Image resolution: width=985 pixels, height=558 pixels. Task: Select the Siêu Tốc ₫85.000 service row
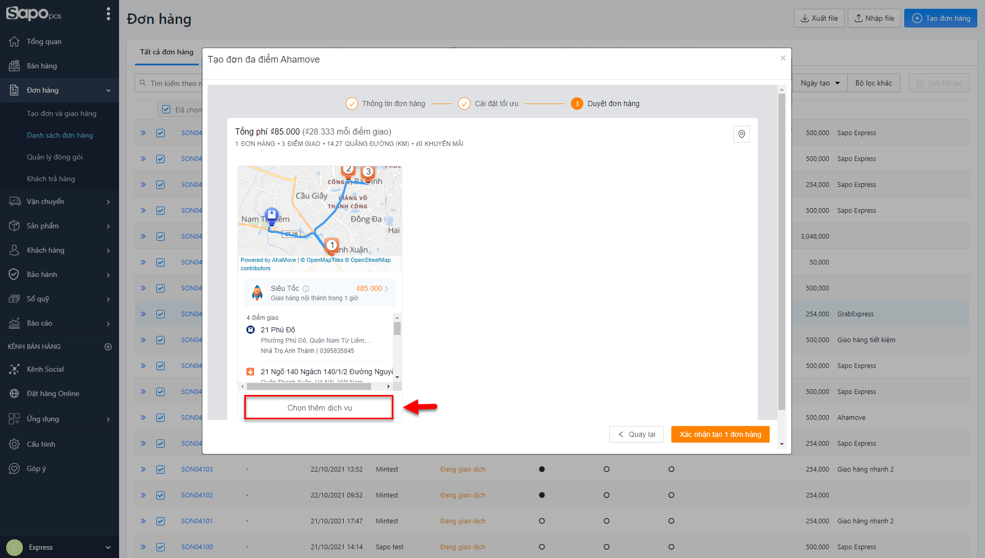319,293
